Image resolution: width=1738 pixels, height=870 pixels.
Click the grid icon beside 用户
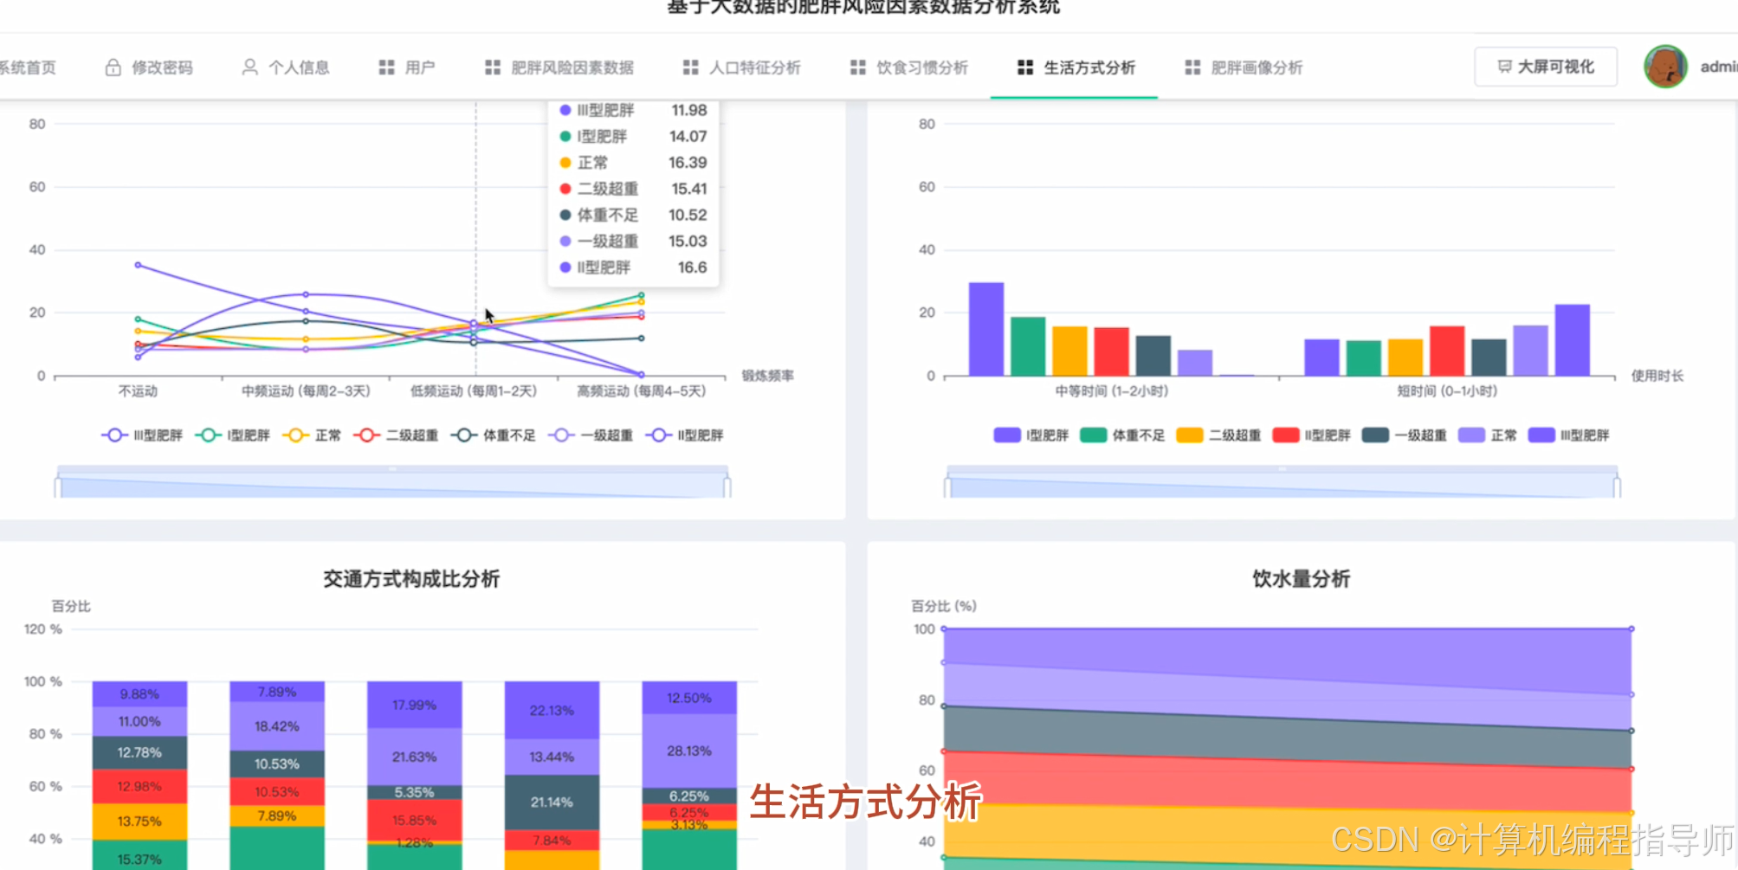pyautogui.click(x=386, y=67)
